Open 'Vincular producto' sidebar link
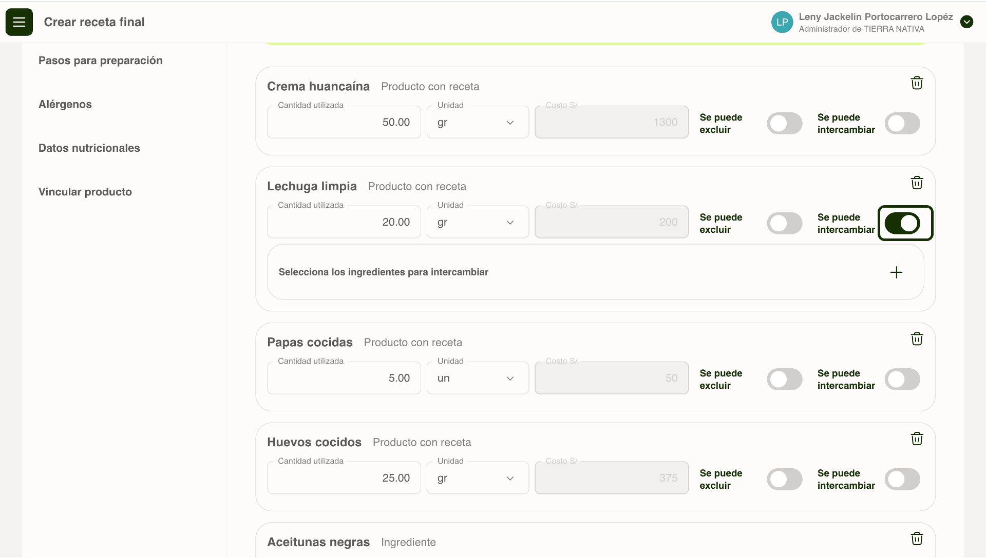Image resolution: width=986 pixels, height=558 pixels. pos(85,192)
